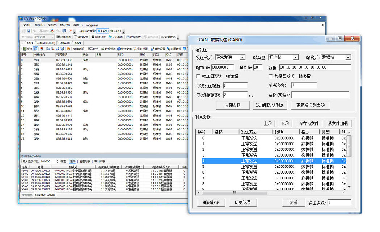The height and width of the screenshot is (232, 380).
Task: Open 滤波设置 filter settings
Action: click(x=81, y=37)
